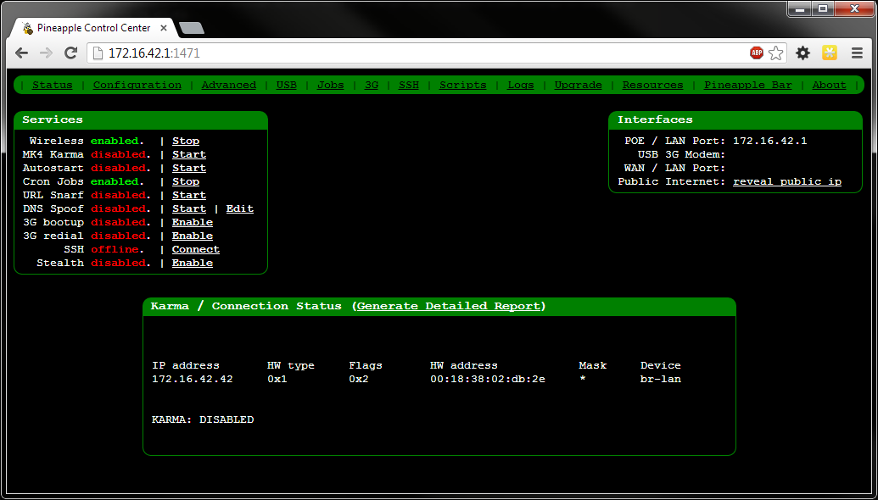
Task: Stop the Cron Jobs service
Action: pos(185,181)
